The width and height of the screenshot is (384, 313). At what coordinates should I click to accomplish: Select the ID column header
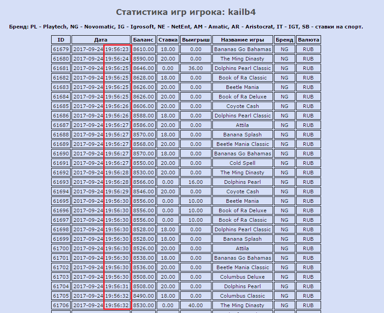[61, 40]
